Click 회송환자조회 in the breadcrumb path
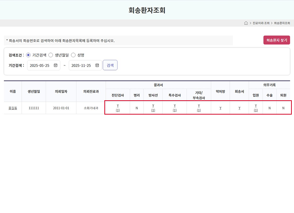 282,23
